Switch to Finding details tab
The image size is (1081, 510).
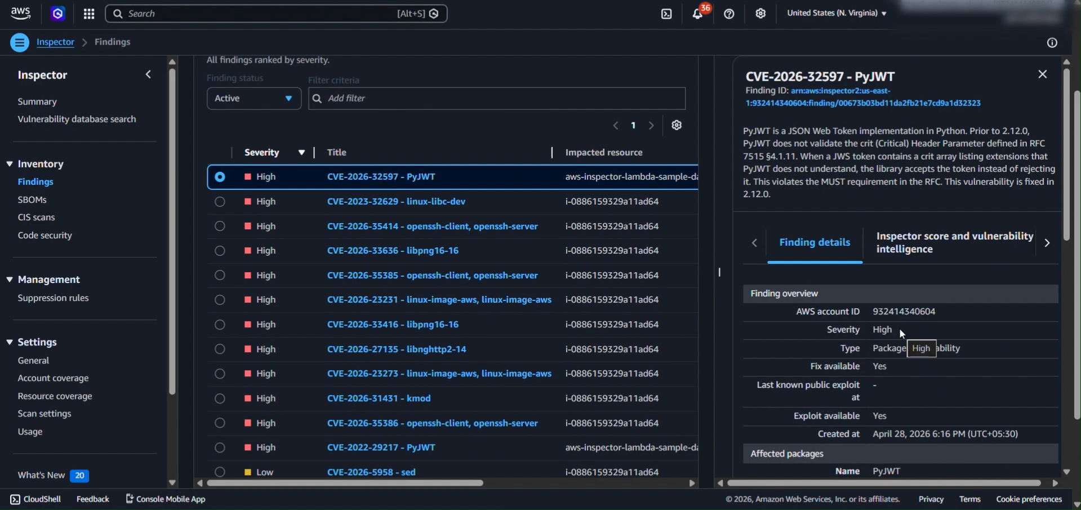coord(815,242)
